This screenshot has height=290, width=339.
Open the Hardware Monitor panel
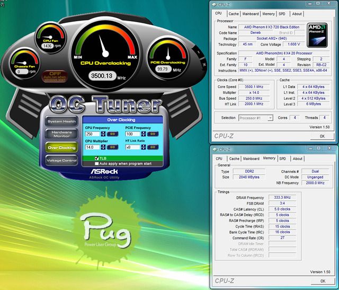coord(61,134)
